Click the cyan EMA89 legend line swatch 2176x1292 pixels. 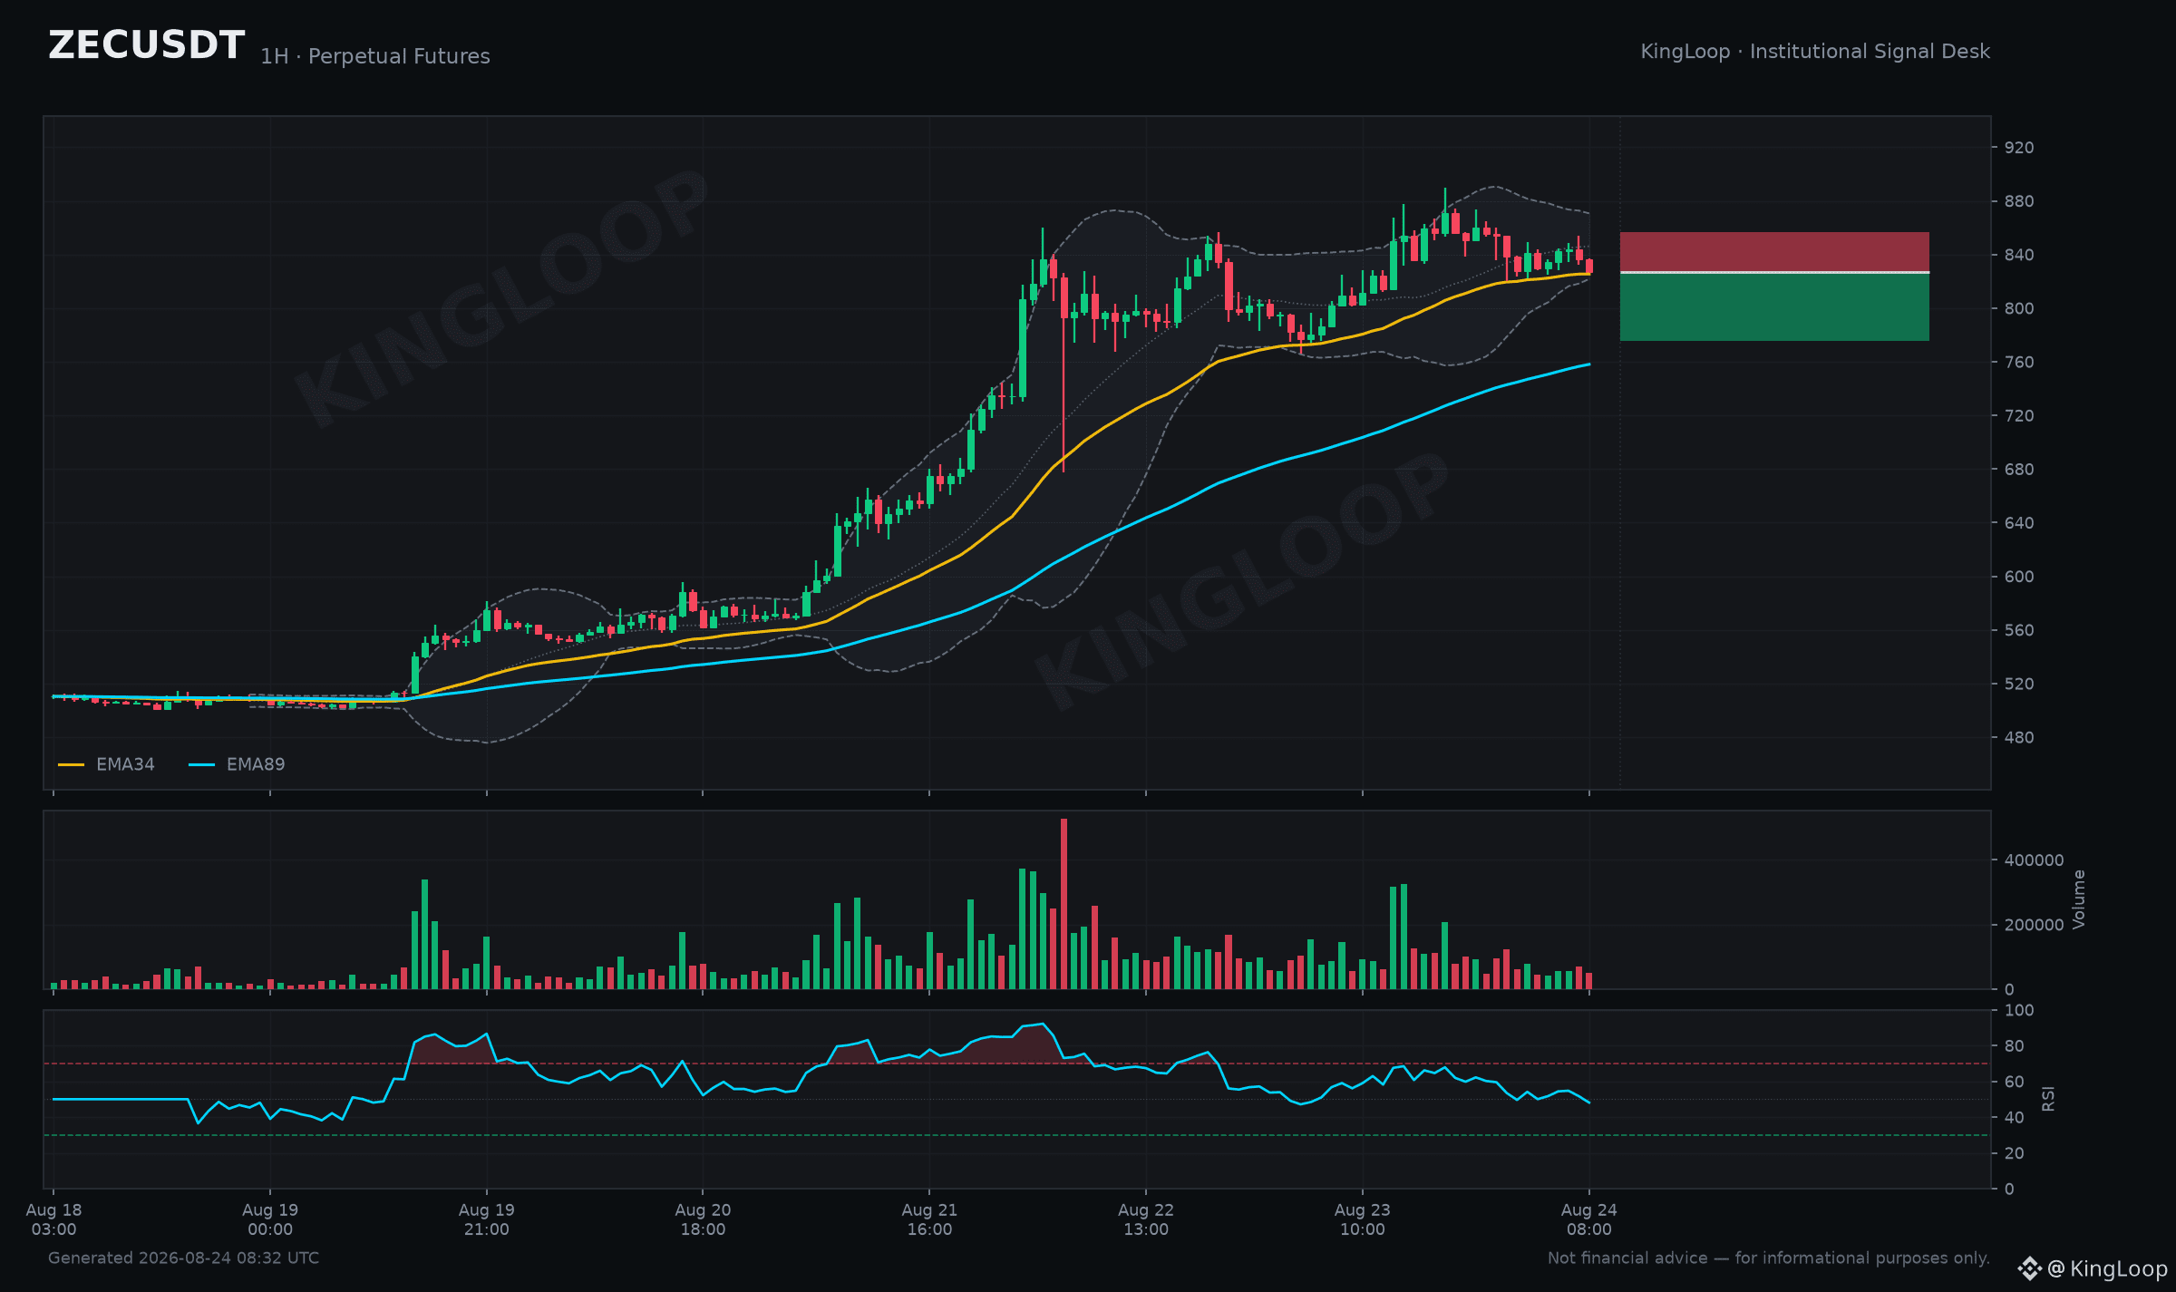pyautogui.click(x=201, y=765)
